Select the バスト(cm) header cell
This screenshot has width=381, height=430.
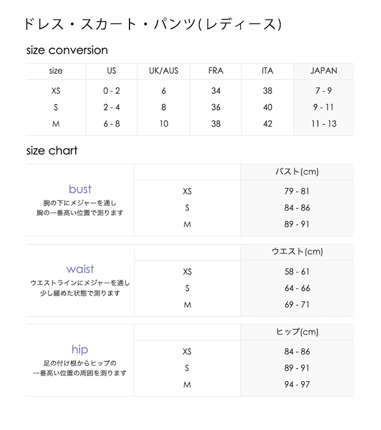(x=297, y=172)
